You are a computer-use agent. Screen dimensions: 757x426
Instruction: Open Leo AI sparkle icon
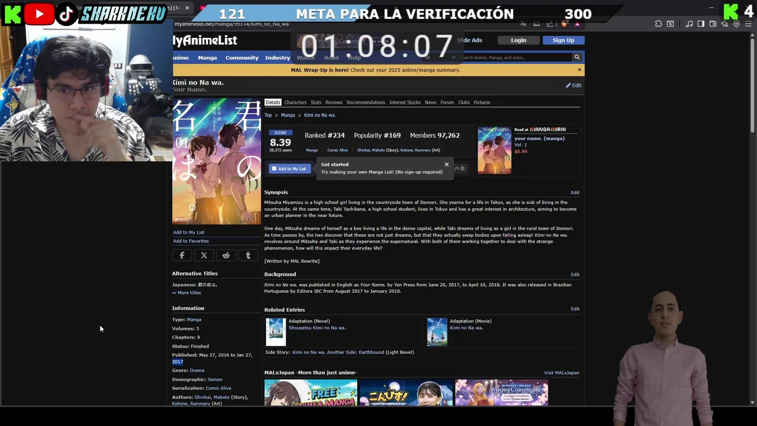click(724, 24)
